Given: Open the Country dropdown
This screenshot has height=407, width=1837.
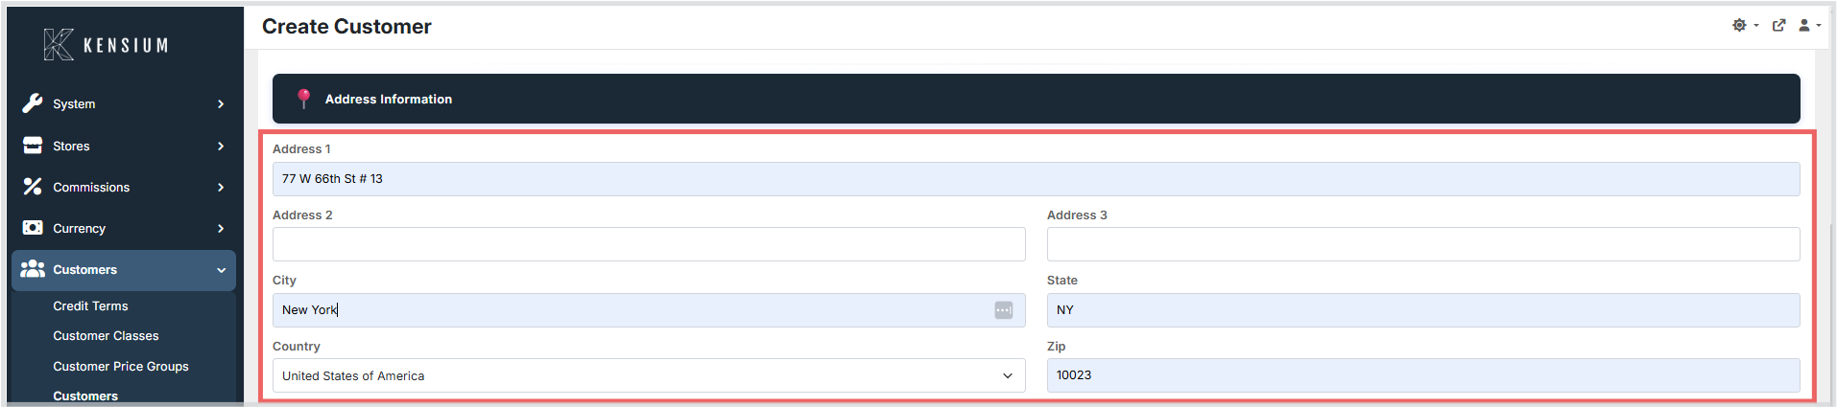Looking at the screenshot, I should [649, 375].
